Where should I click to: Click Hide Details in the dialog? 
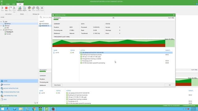click(57, 85)
